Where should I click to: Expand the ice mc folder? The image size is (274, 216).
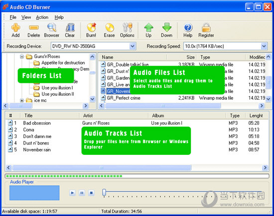click(x=22, y=100)
